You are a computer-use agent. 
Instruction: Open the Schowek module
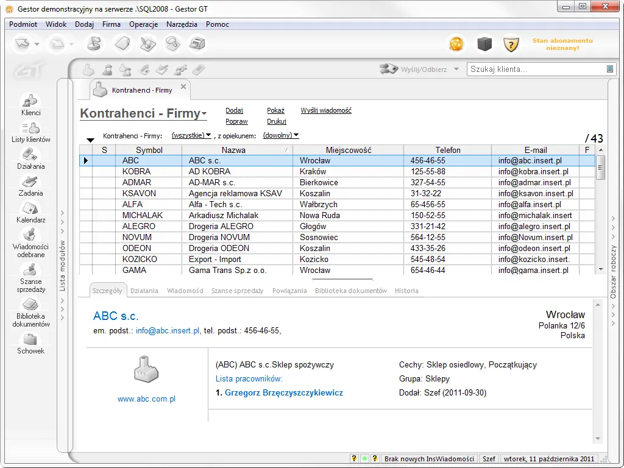point(31,344)
